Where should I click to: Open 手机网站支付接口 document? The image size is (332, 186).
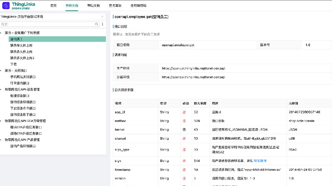pyautogui.click(x=23, y=77)
